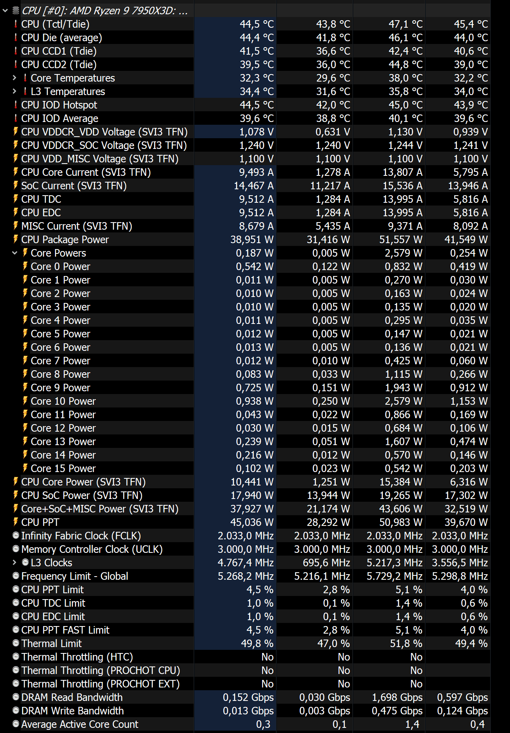This screenshot has height=733, width=510.
Task: Select Core+SoC+MISC Power (SVI3 TFN) row
Action: tap(245, 509)
